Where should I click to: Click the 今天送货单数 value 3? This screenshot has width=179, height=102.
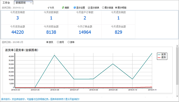click(17, 18)
